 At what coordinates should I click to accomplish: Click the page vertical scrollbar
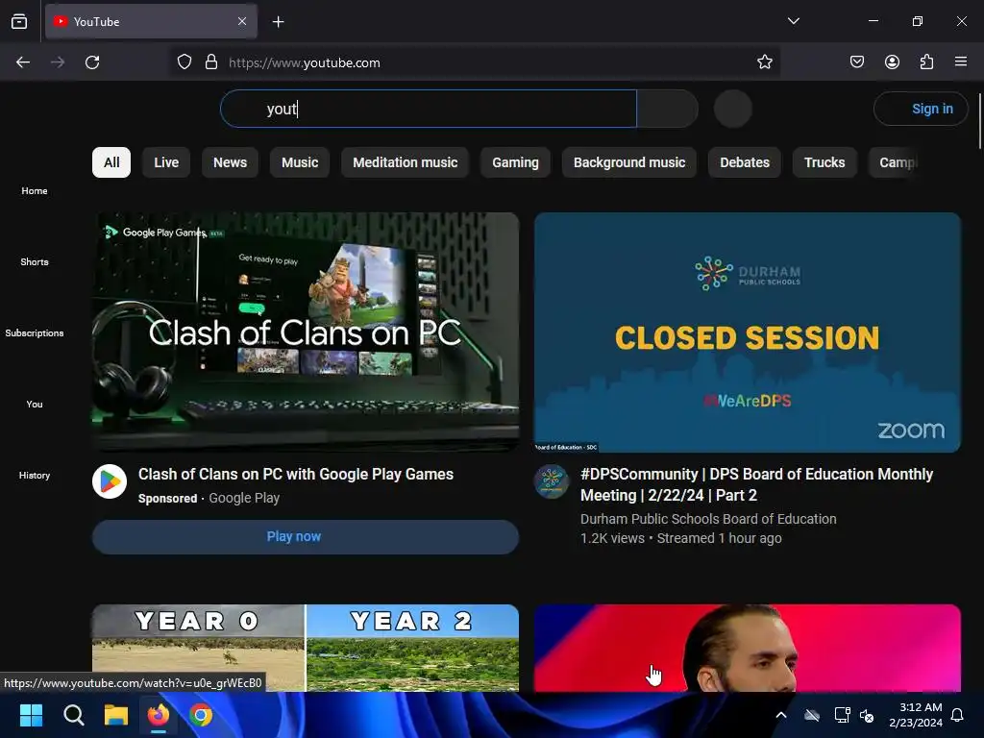[x=979, y=121]
